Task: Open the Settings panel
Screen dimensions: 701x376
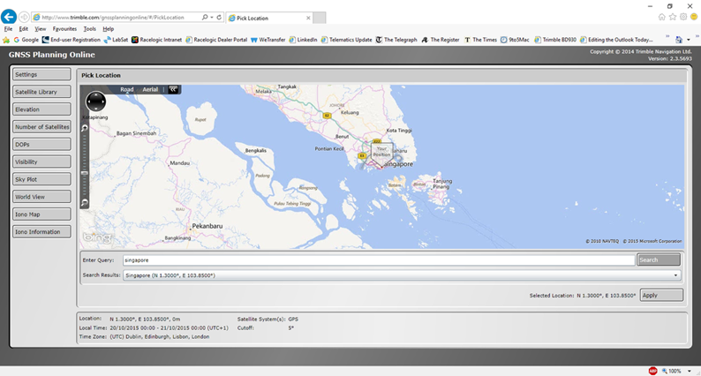Action: (41, 75)
